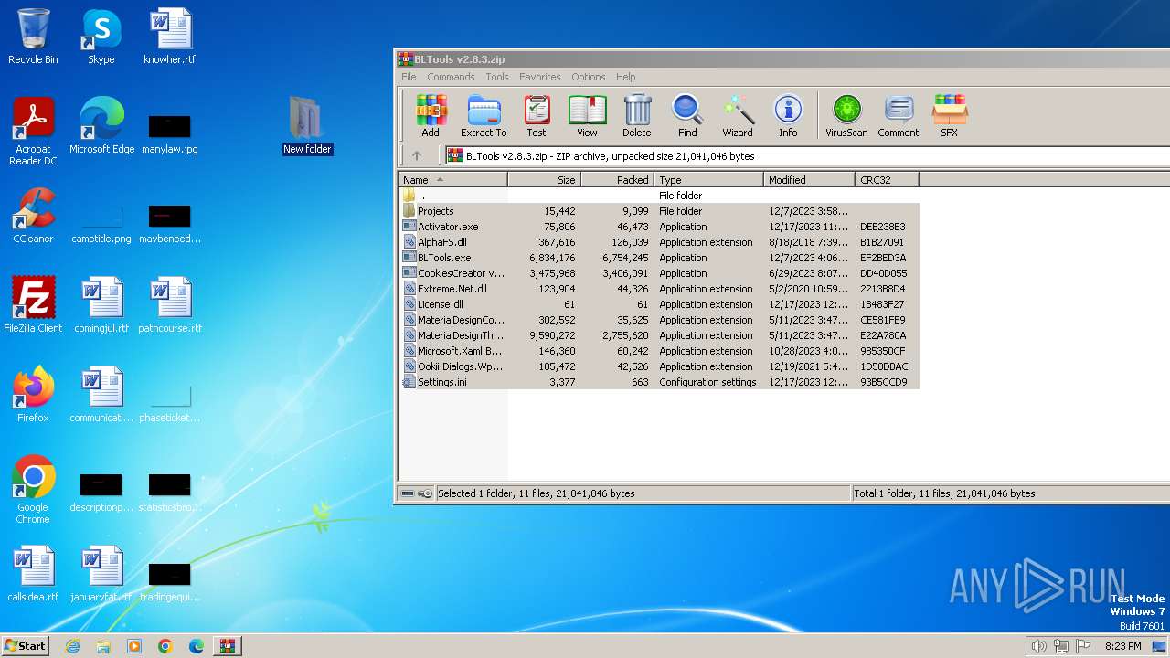Open Windows Explorer from the taskbar
The width and height of the screenshot is (1170, 658).
[103, 646]
